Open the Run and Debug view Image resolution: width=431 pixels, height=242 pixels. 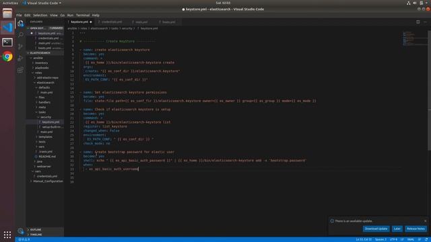pos(20,58)
